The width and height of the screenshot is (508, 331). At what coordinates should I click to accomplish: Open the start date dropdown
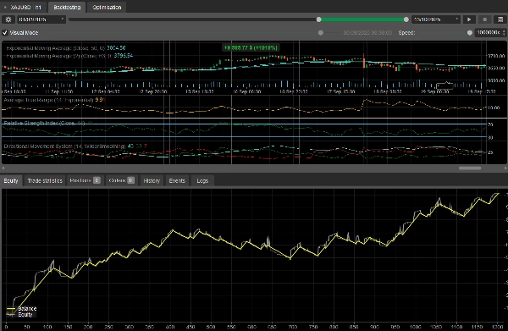(x=41, y=19)
